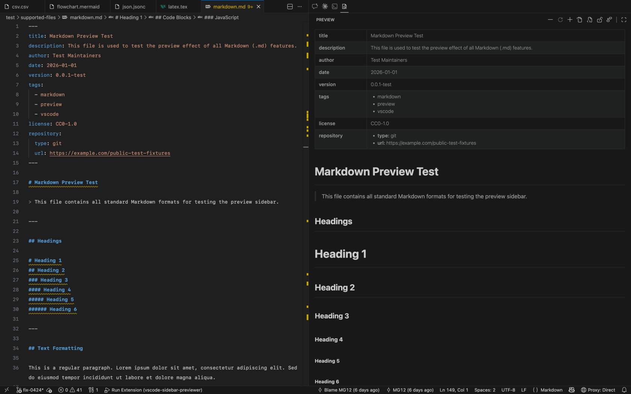Click the '## Text Formatting' line in editor
Image resolution: width=631 pixels, height=394 pixels.
(56, 348)
